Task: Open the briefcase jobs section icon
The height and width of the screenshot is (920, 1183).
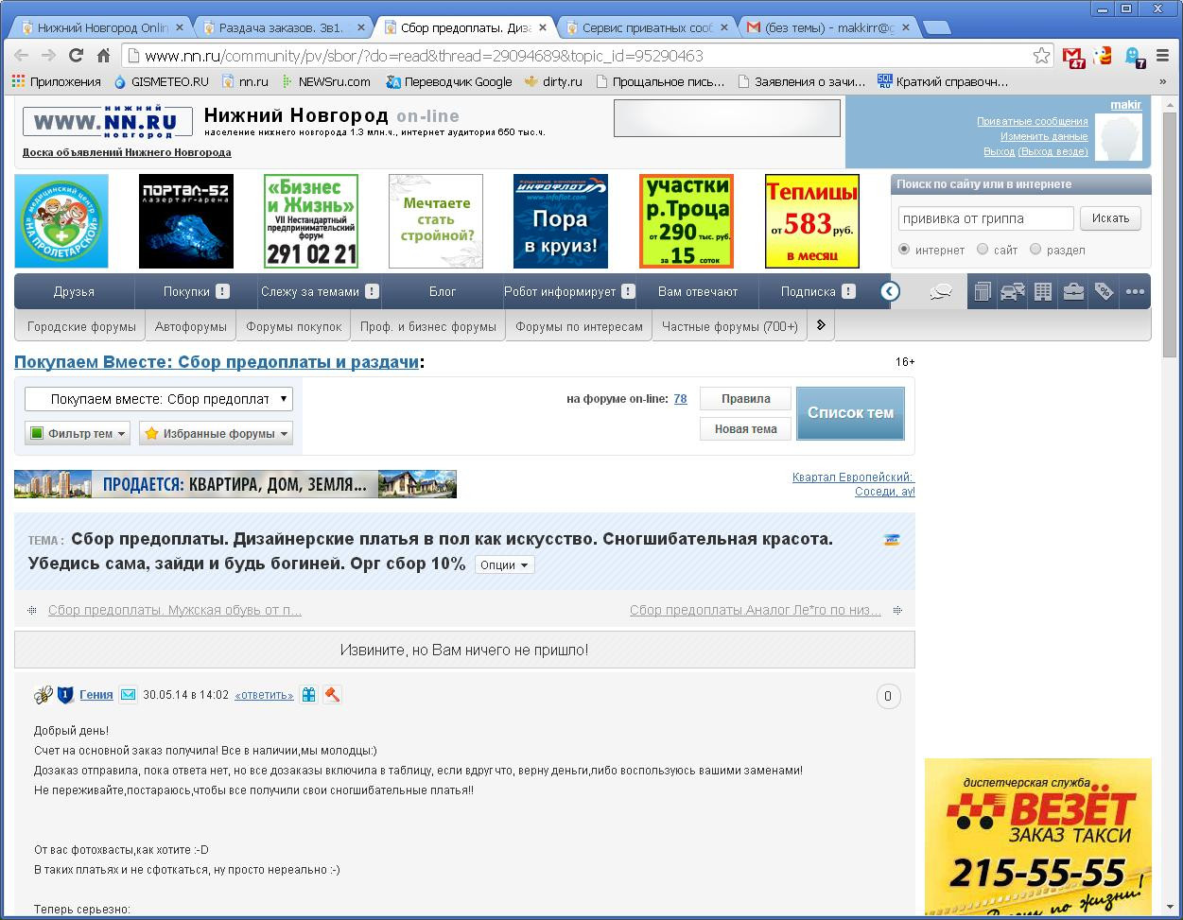Action: 1073,292
